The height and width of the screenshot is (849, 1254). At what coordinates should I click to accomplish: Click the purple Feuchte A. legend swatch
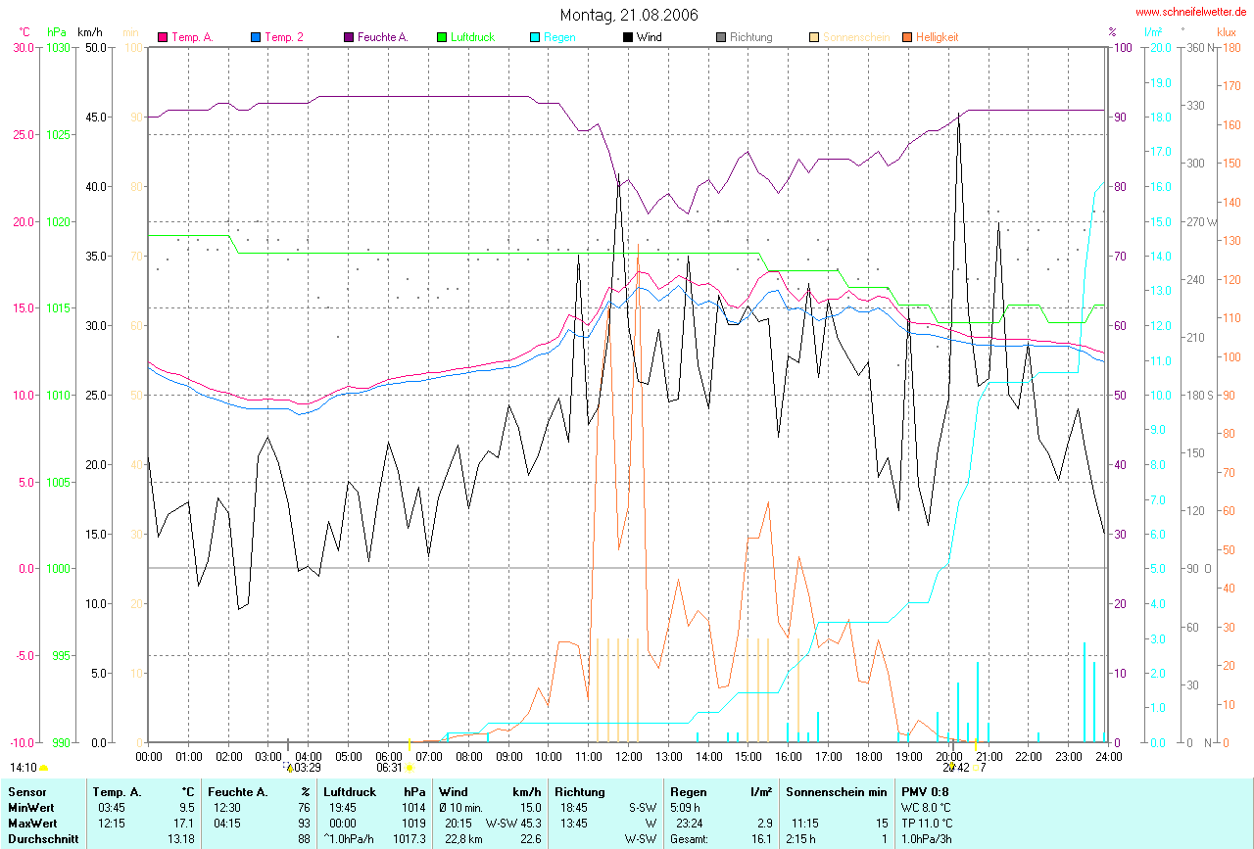click(x=349, y=37)
